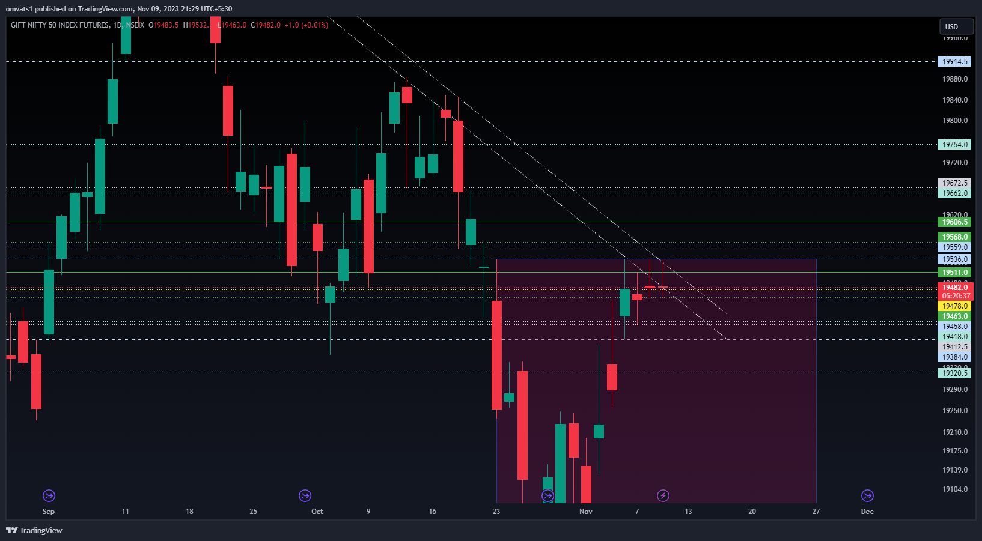Select the 19559.0 price label
The width and height of the screenshot is (982, 541).
[x=954, y=247]
